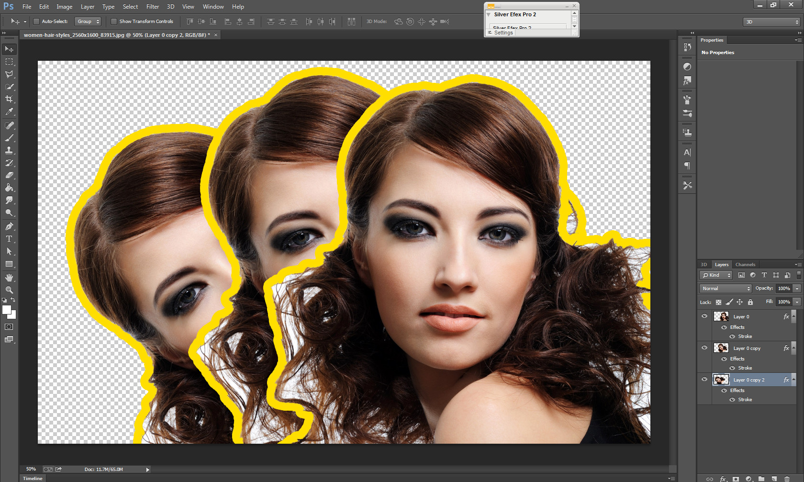The image size is (804, 482).
Task: Select the Horizontal Type tool
Action: coord(9,239)
